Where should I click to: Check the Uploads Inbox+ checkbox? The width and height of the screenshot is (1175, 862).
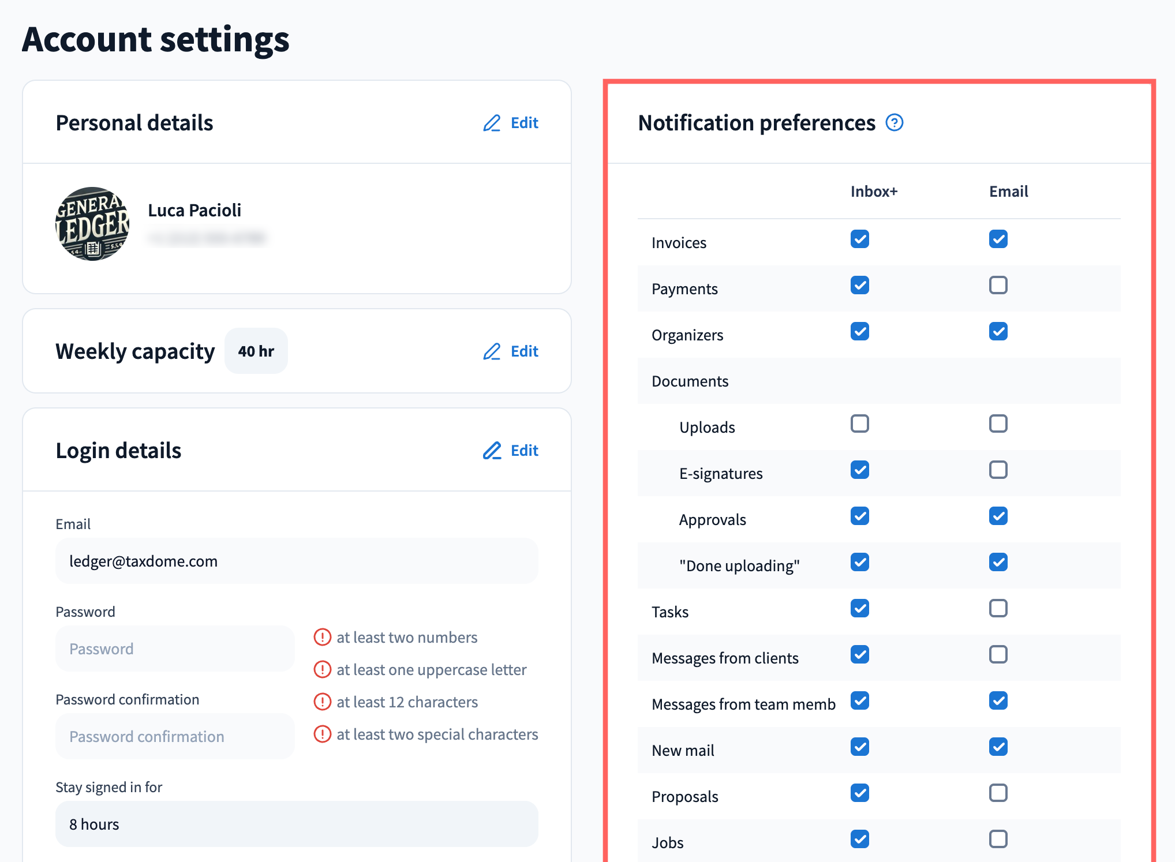859,423
